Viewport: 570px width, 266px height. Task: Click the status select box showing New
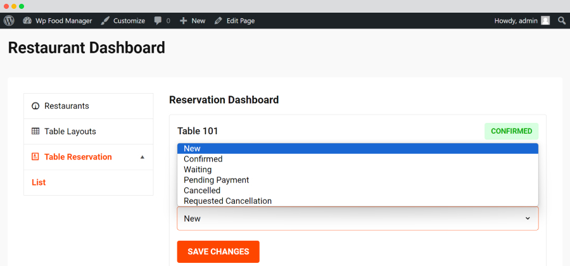tap(358, 218)
